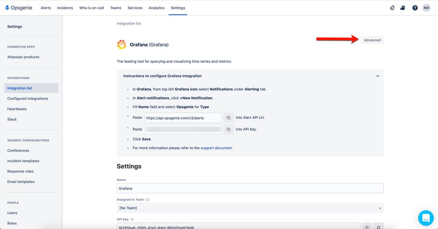Click help icon beside Assigned to Team
The height and width of the screenshot is (229, 438).
[147, 199]
